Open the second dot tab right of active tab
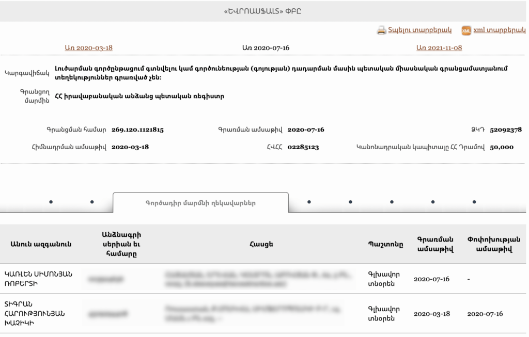This screenshot has height=337, width=529. pyautogui.click(x=351, y=202)
